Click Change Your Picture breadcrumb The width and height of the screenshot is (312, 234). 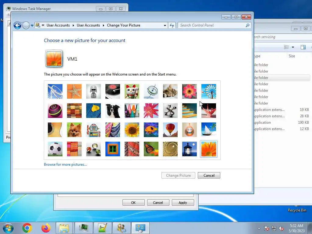[x=124, y=25]
